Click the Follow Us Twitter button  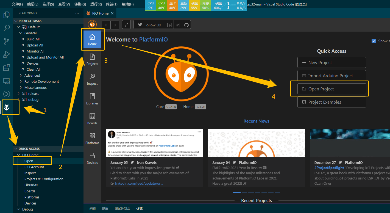[x=149, y=25]
